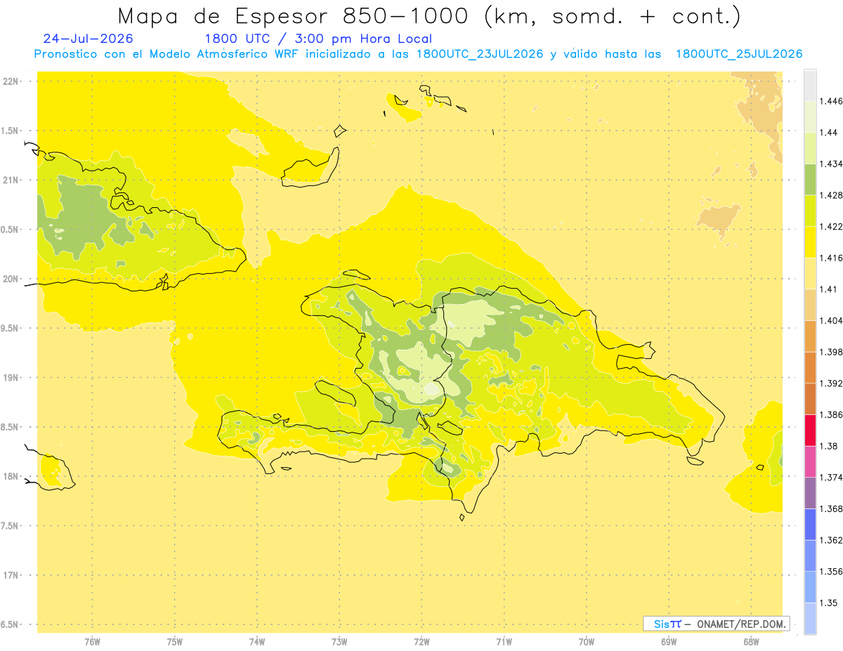This screenshot has width=843, height=651.
Task: Select the pink band between 1.374 and 1.38
Action: [810, 461]
